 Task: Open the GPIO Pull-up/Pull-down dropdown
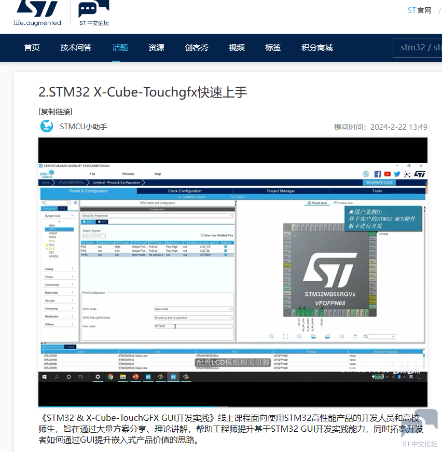pos(193,318)
